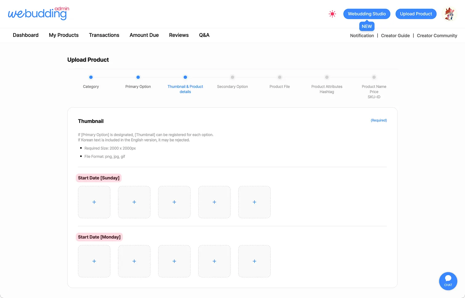This screenshot has height=298, width=465.
Task: Add second thumbnail for Start Date Monday
Action: pos(134,261)
